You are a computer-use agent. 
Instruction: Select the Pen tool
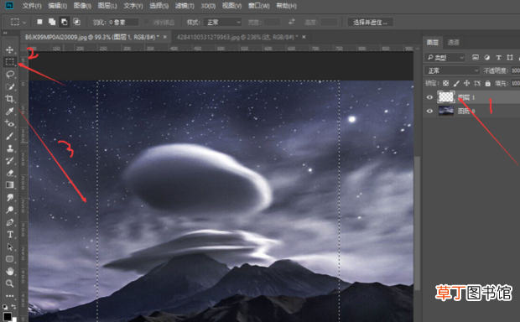[9, 222]
